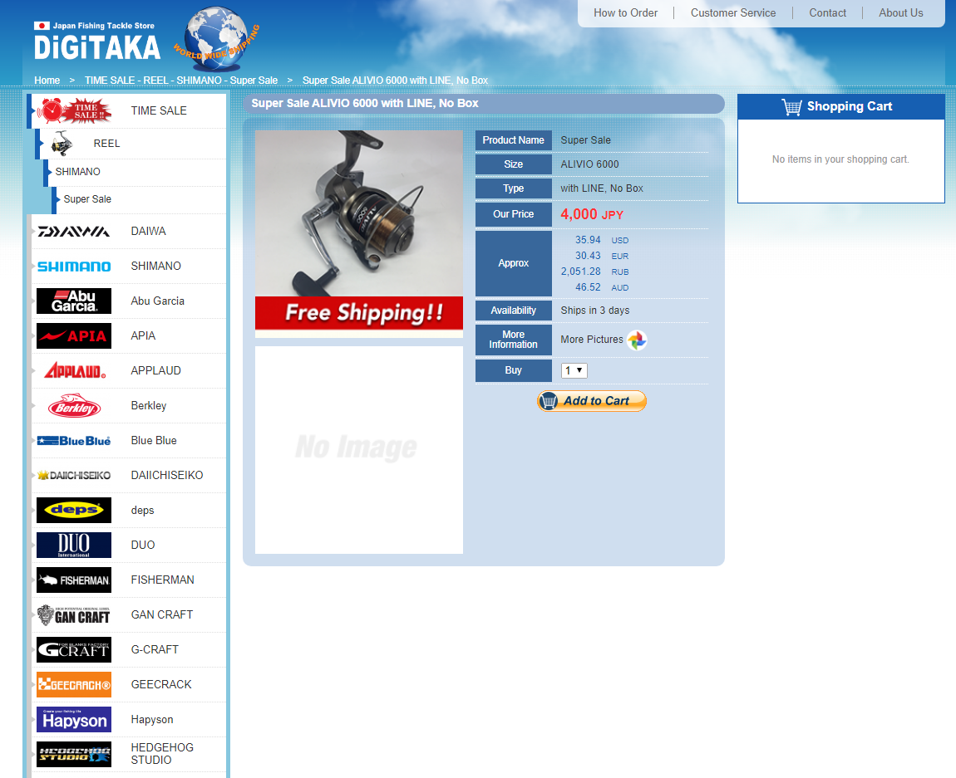The image size is (956, 778).
Task: Click the 4,000 JPY price text
Action: pyautogui.click(x=591, y=214)
